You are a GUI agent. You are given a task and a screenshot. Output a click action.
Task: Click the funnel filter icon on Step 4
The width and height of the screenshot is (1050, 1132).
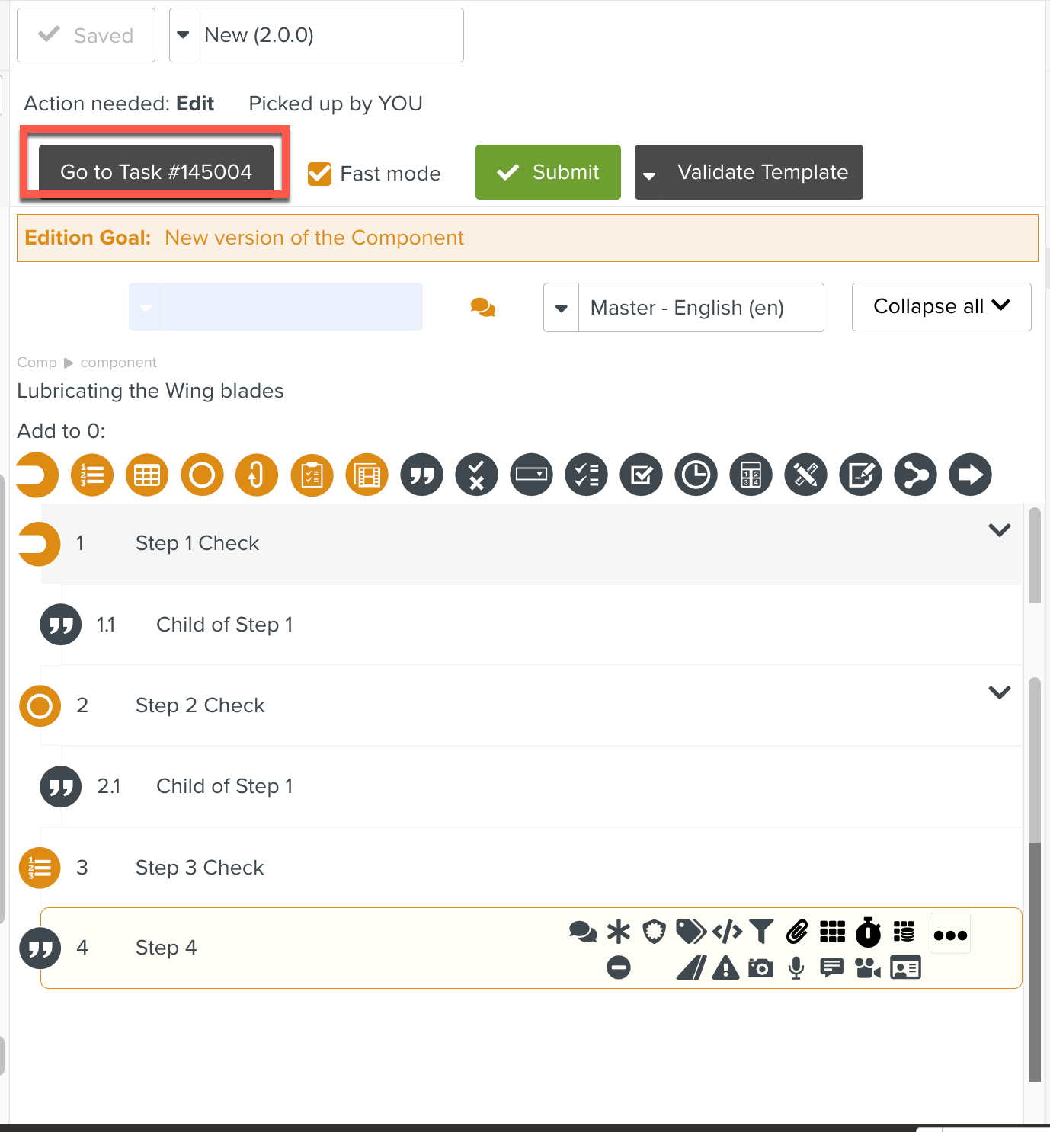click(761, 932)
